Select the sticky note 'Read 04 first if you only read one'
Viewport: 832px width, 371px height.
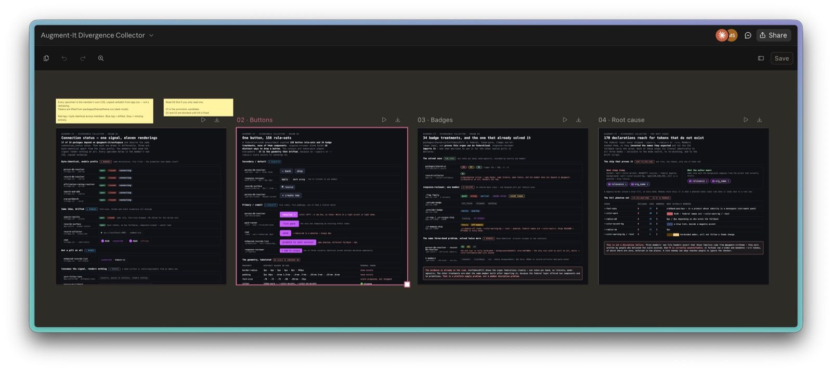[x=198, y=107]
